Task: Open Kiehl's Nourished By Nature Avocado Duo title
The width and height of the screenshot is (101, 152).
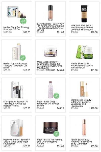Action: (82, 66)
